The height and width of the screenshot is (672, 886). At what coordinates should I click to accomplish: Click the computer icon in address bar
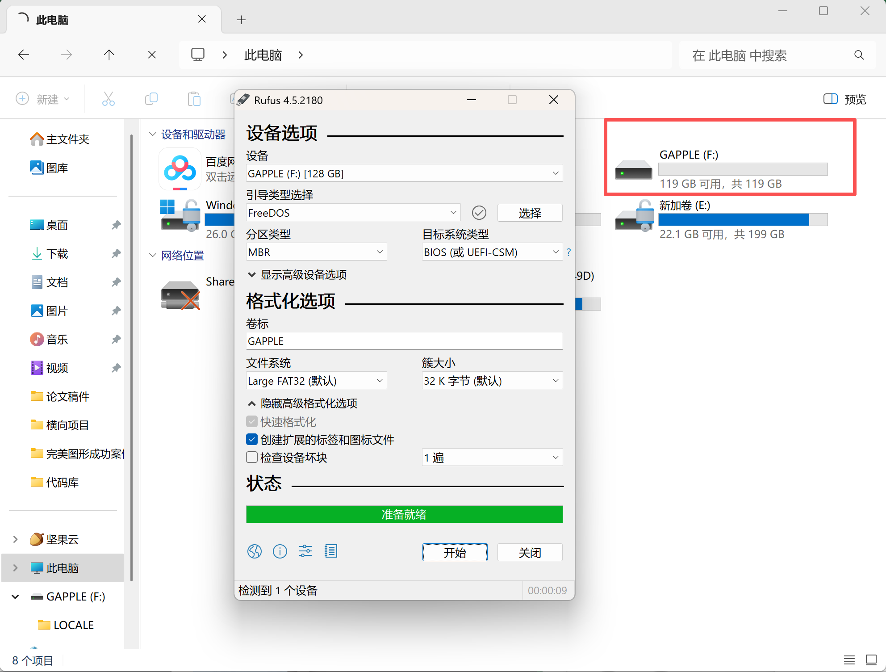tap(198, 55)
